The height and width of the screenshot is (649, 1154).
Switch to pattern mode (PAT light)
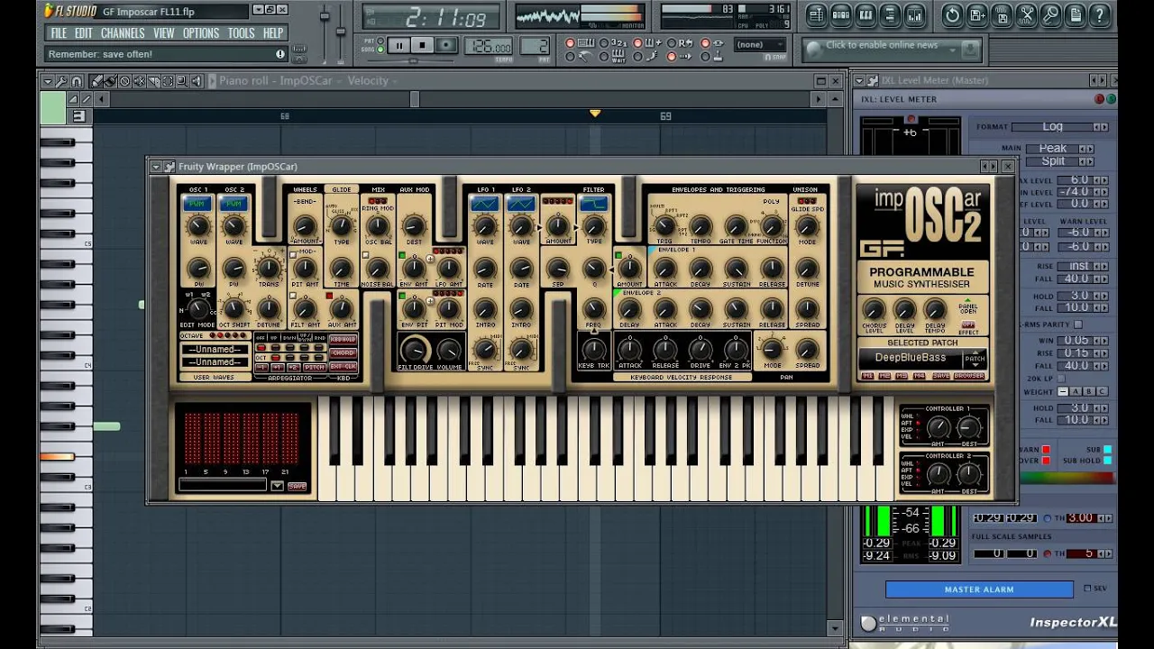tap(380, 41)
